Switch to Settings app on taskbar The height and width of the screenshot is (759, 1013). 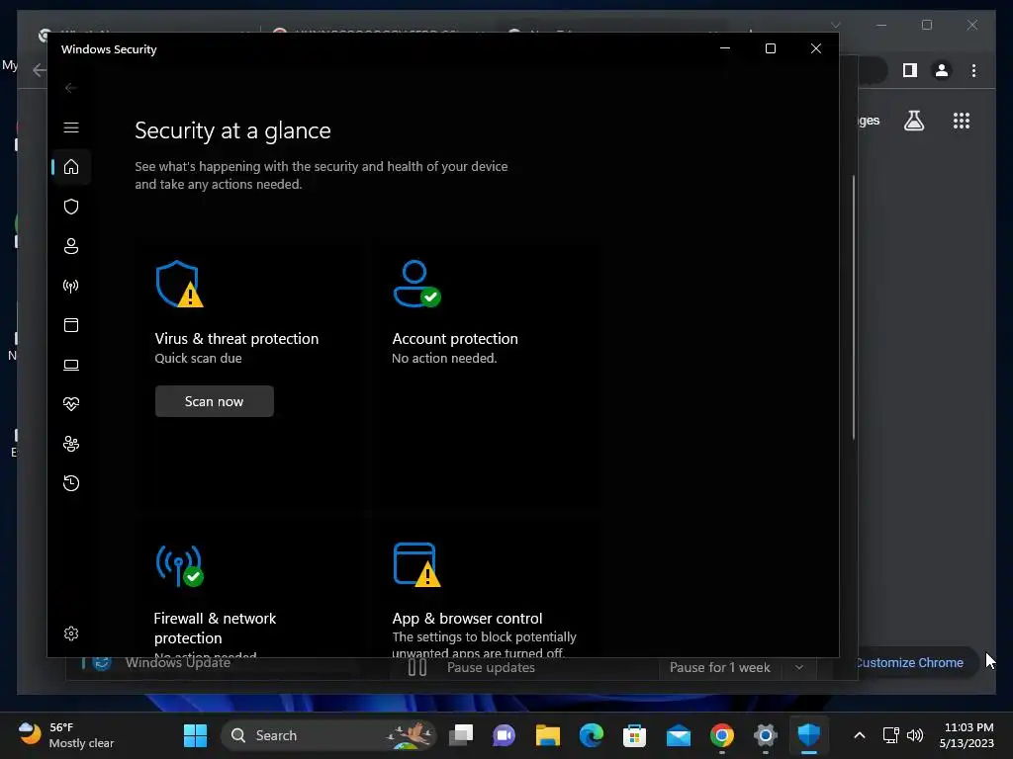[x=765, y=735]
